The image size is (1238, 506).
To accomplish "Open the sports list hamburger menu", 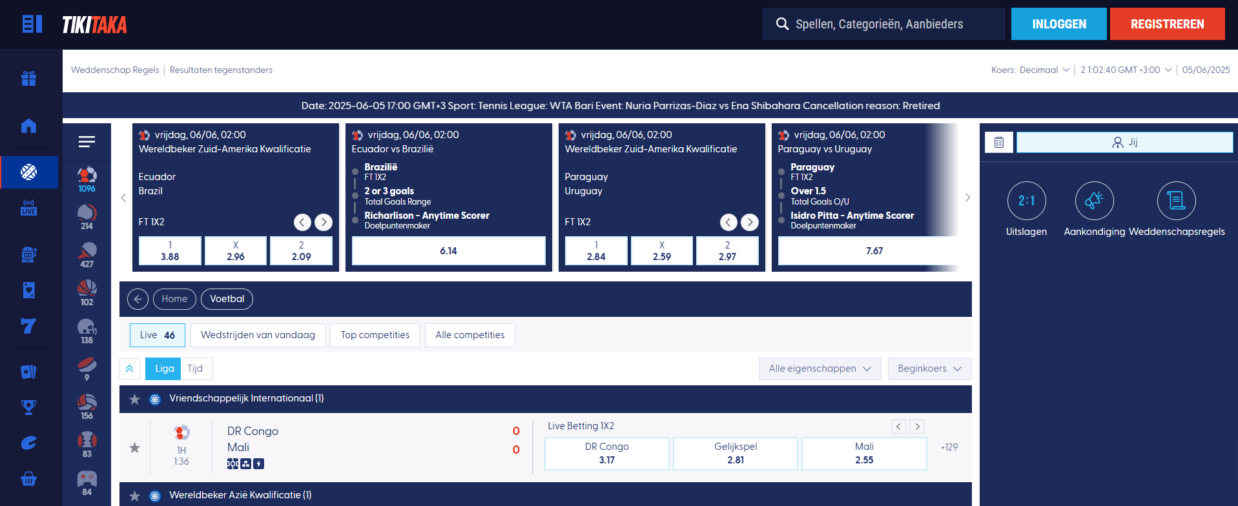I will [x=87, y=141].
